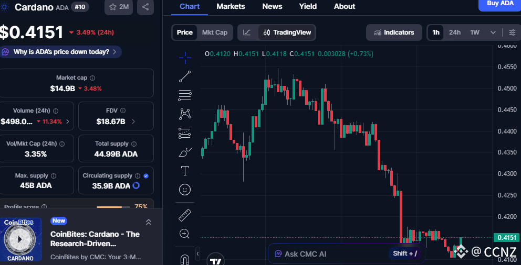The image size is (521, 265).
Task: Open the Markets tab
Action: (231, 6)
